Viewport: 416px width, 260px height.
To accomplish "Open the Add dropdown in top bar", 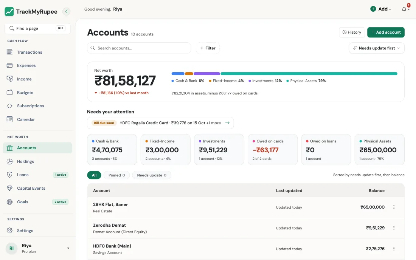I will click(381, 9).
